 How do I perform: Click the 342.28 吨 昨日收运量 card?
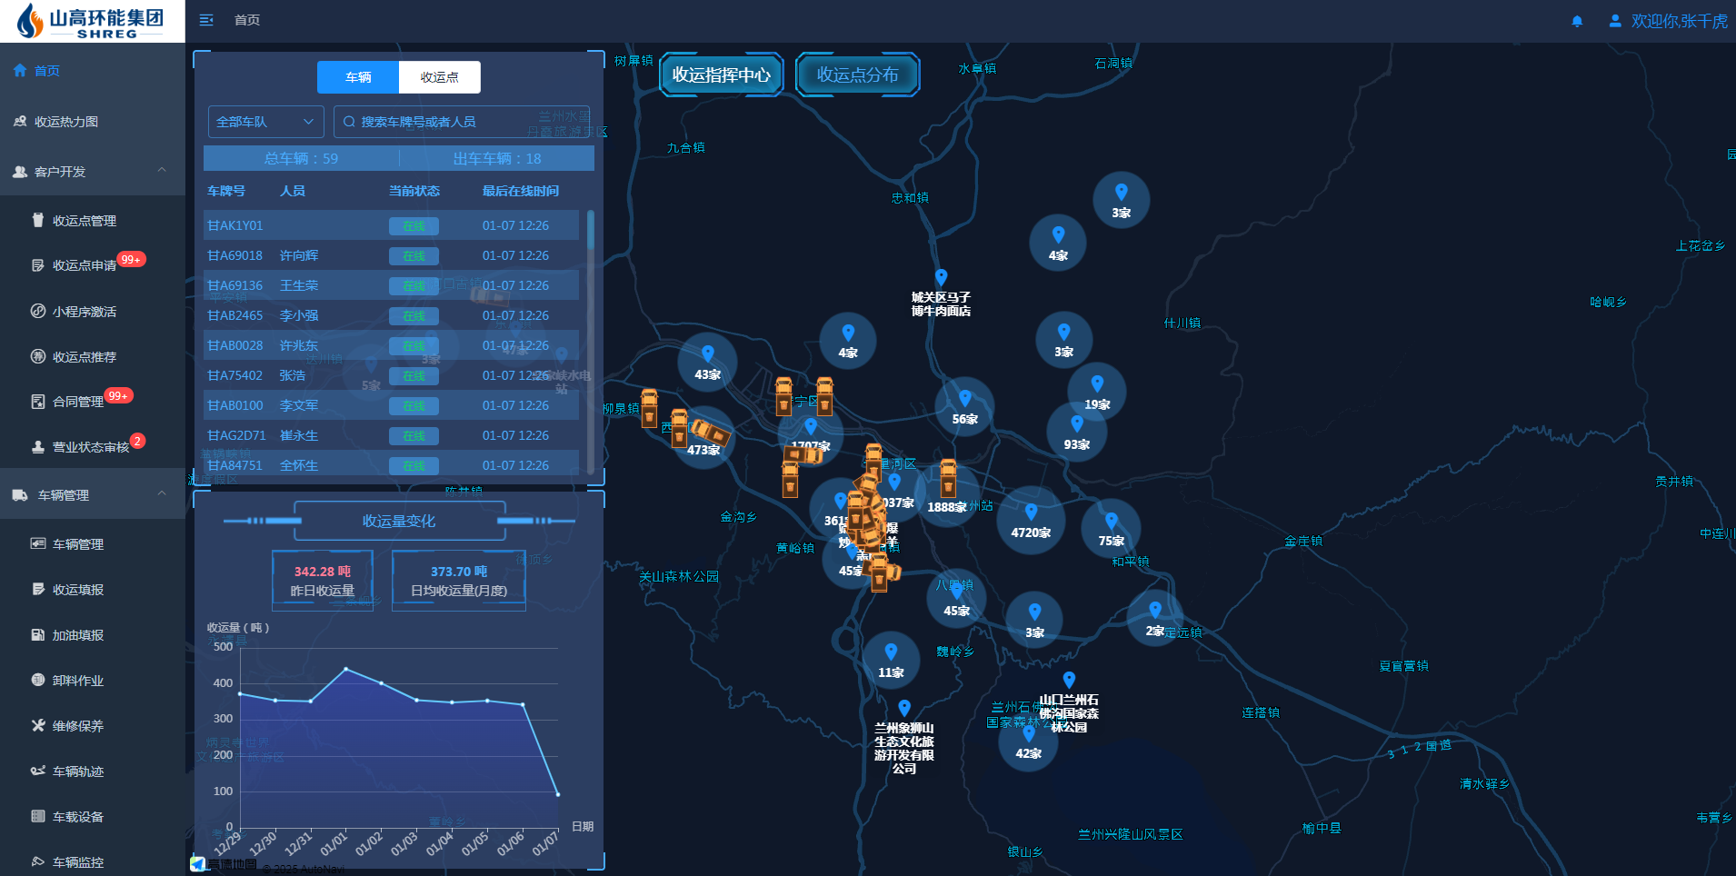pos(323,580)
